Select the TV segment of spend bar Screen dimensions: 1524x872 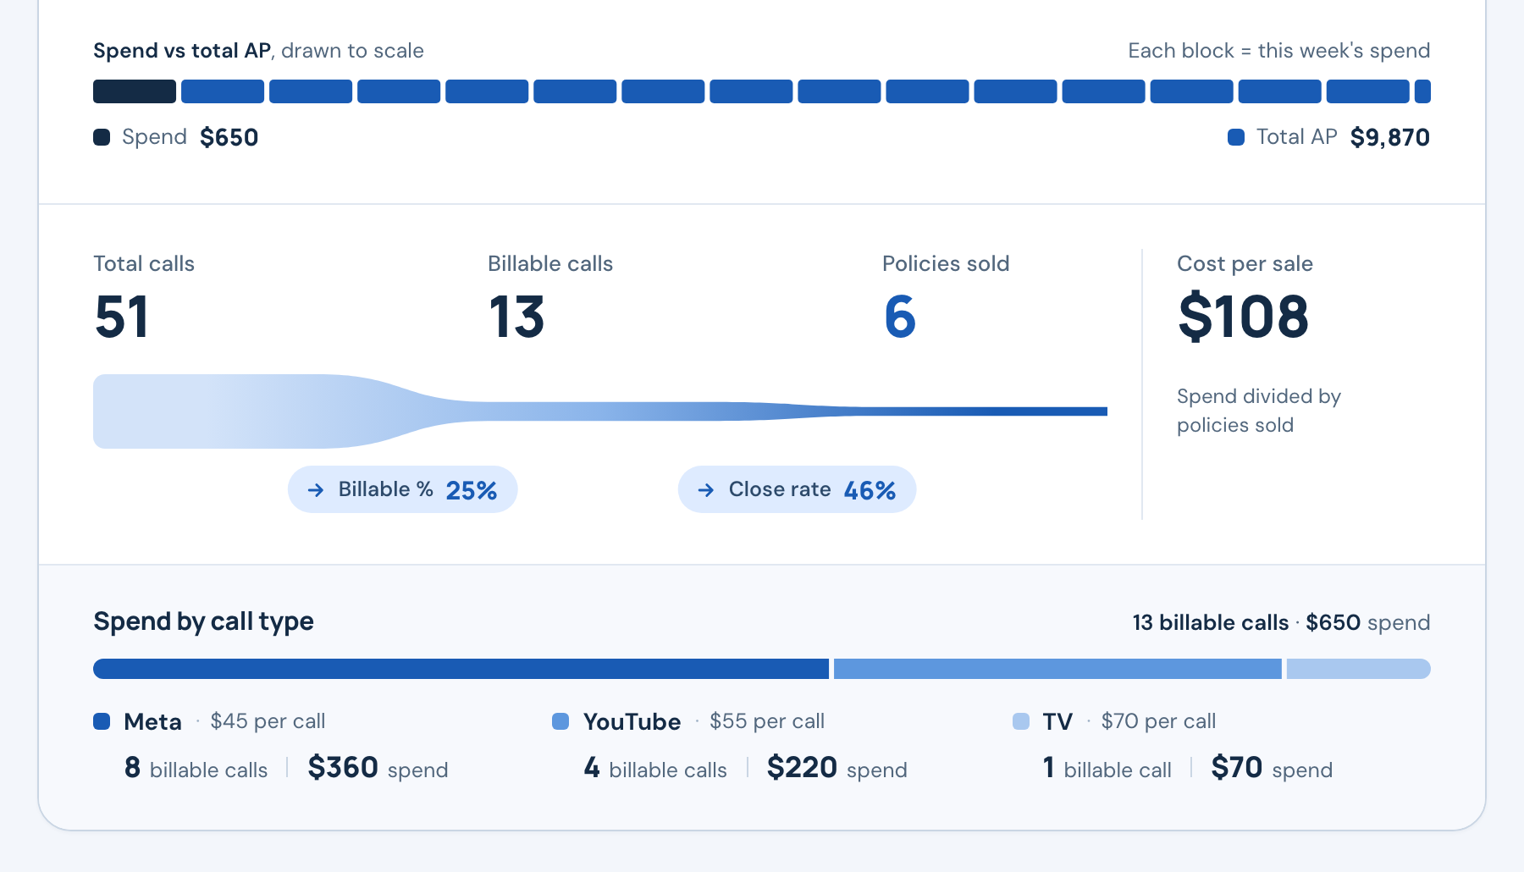[1359, 669]
